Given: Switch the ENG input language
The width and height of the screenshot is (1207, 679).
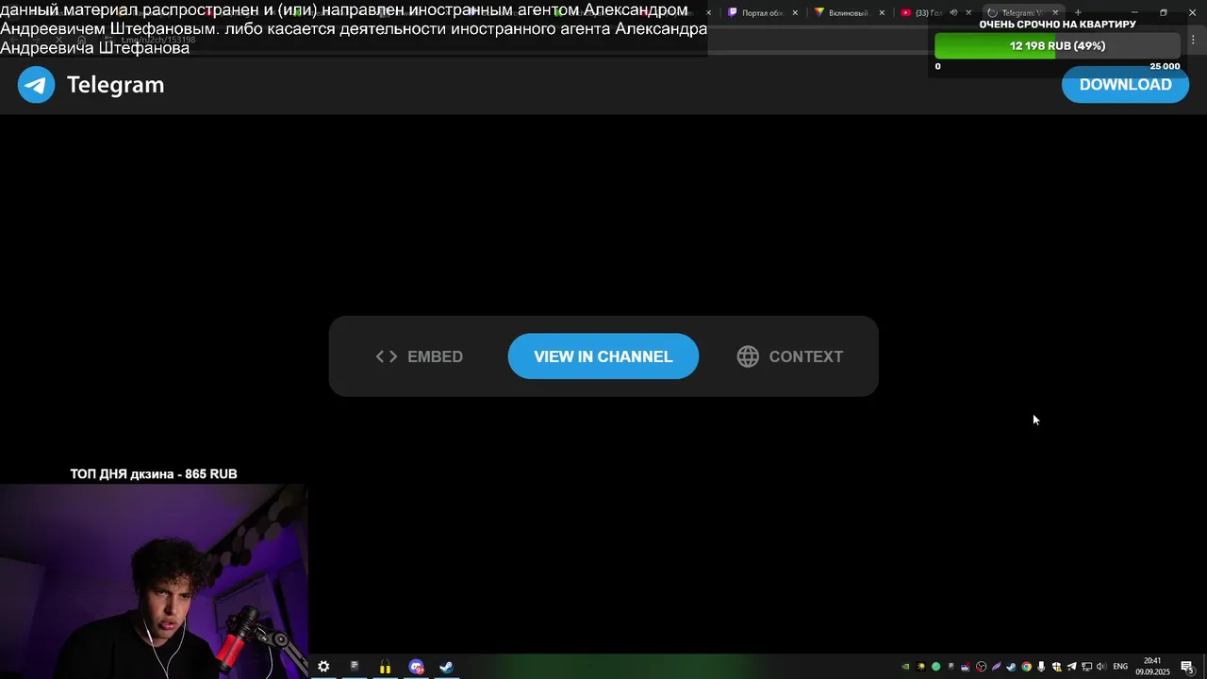Looking at the screenshot, I should [x=1120, y=667].
